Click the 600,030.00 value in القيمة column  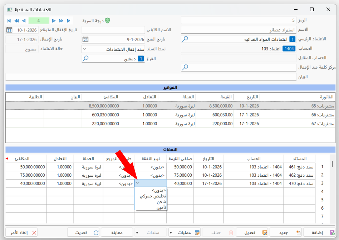pos(222,115)
